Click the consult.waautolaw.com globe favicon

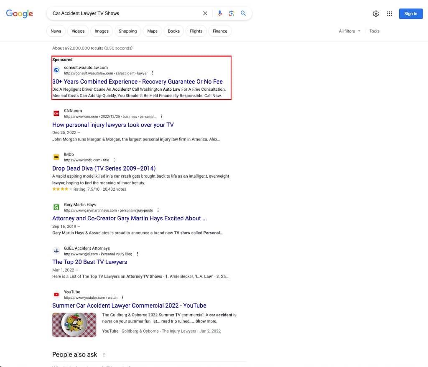[x=56, y=70]
